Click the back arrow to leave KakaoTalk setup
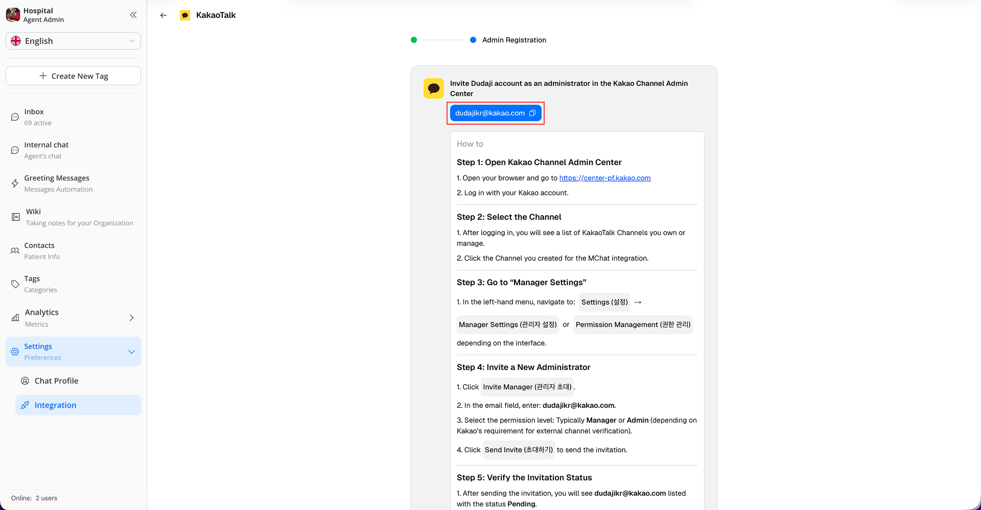 tap(163, 15)
